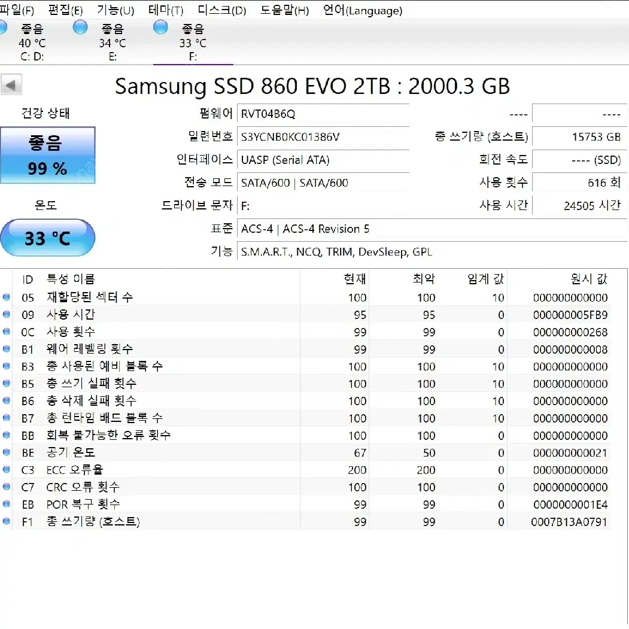Select the C: D: disk tab

tap(32, 42)
